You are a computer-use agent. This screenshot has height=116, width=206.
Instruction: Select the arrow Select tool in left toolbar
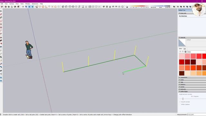[1, 11]
